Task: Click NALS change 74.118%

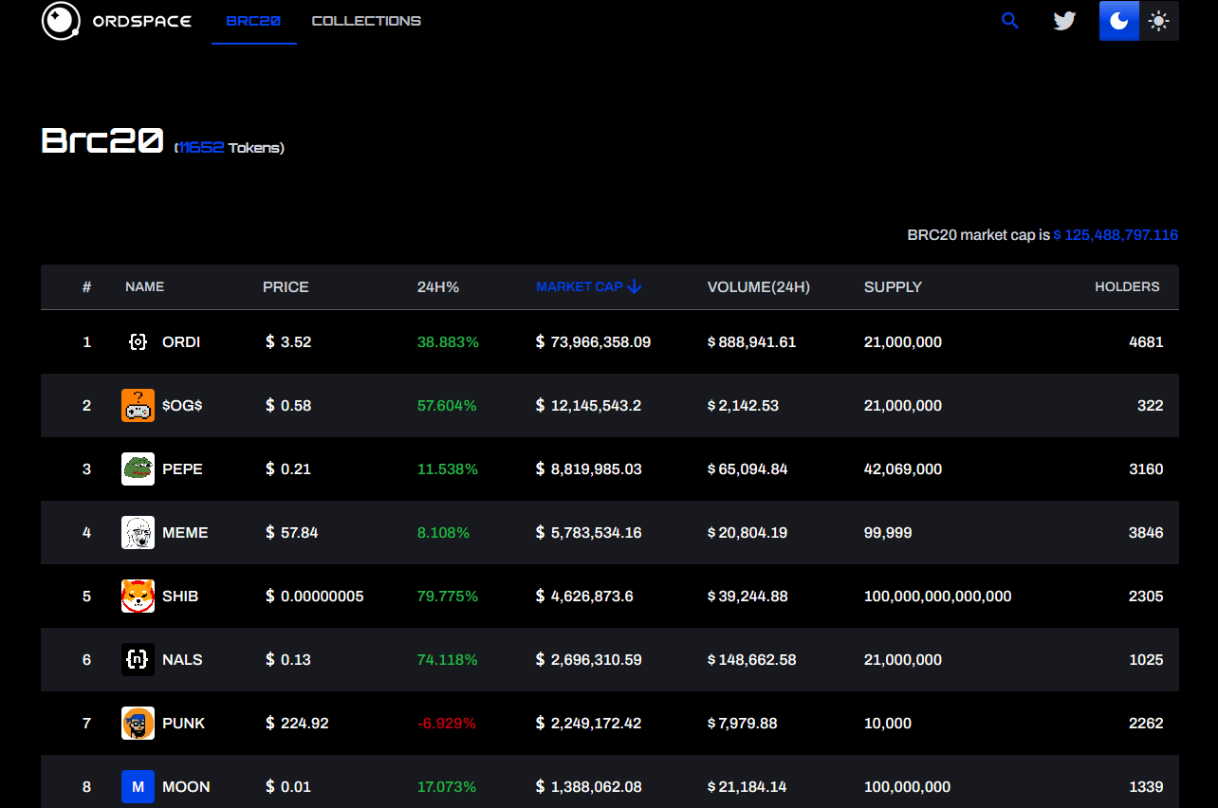Action: coord(448,659)
